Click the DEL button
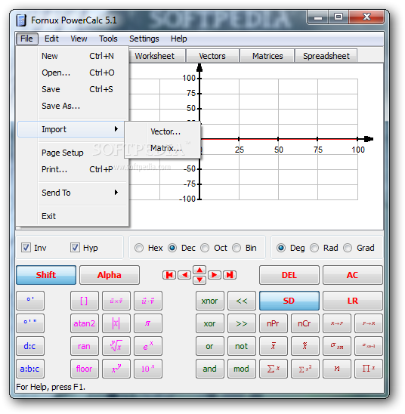 tap(289, 275)
